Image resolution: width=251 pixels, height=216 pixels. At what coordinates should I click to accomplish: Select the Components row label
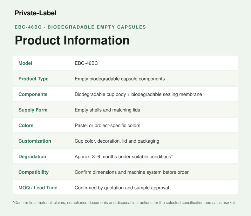click(x=33, y=94)
